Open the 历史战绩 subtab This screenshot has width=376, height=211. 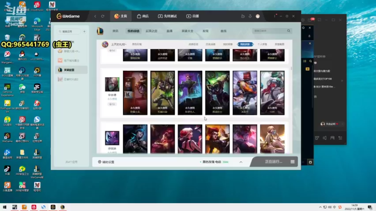click(x=211, y=44)
